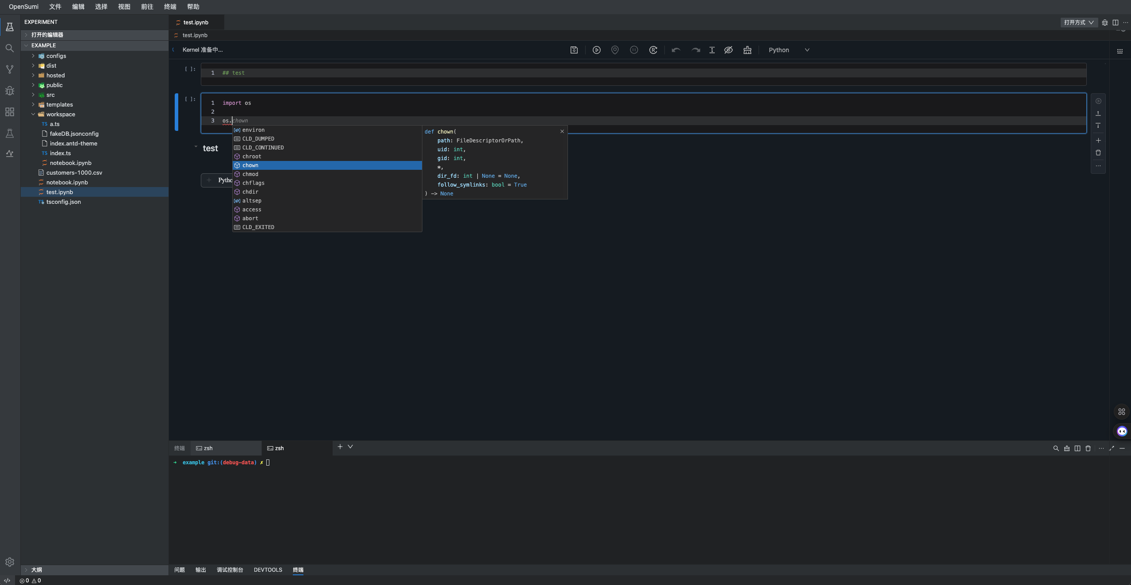Screen dimensions: 1131x585
Task: Expand the dist folder
Action: pyautogui.click(x=33, y=66)
